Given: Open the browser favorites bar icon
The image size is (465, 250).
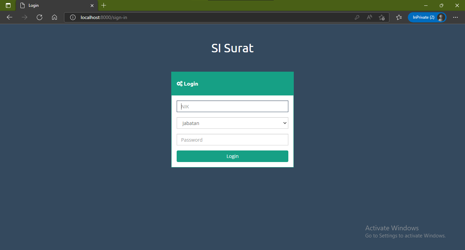Looking at the screenshot, I should [x=399, y=17].
